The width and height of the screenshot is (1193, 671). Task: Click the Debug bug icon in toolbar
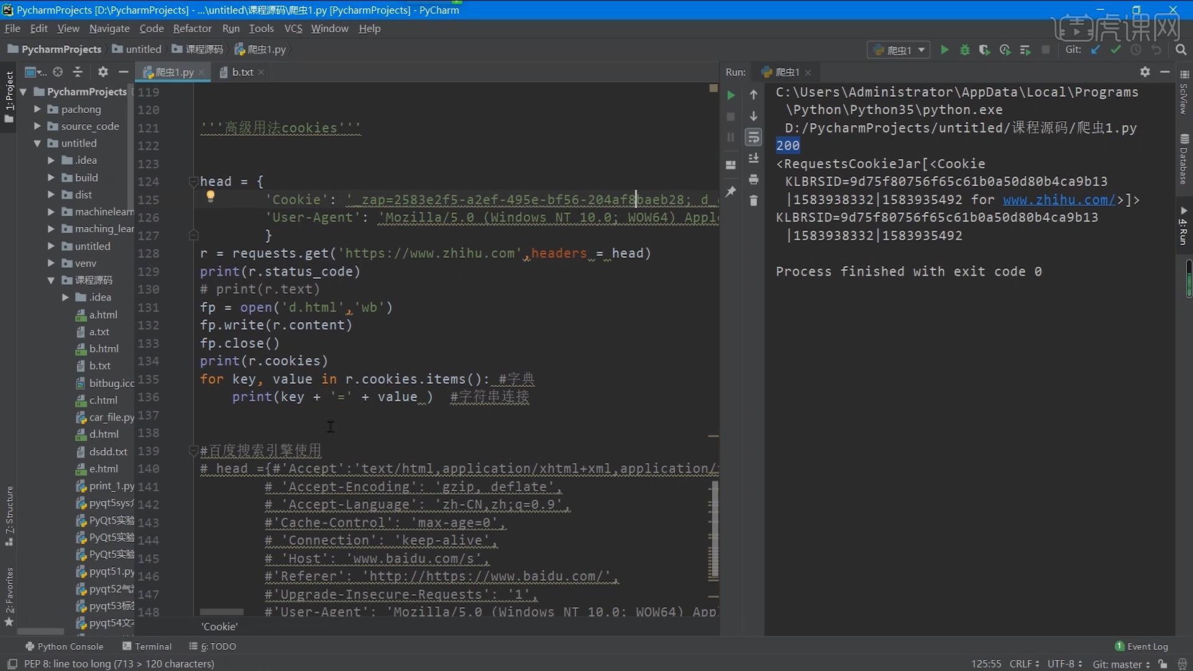click(964, 50)
